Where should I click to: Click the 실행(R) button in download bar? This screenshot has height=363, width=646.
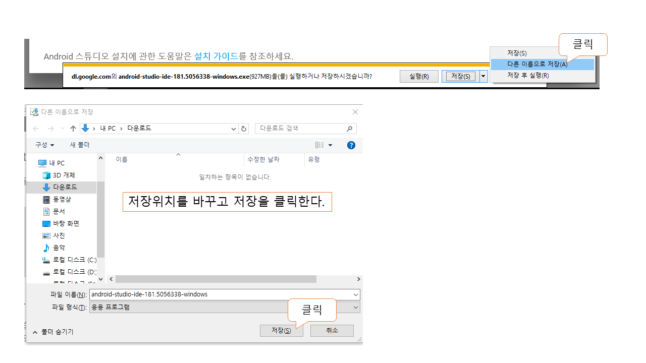419,76
